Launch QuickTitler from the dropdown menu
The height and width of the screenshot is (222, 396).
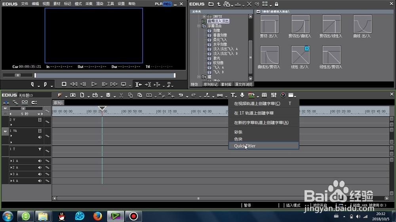(264, 146)
